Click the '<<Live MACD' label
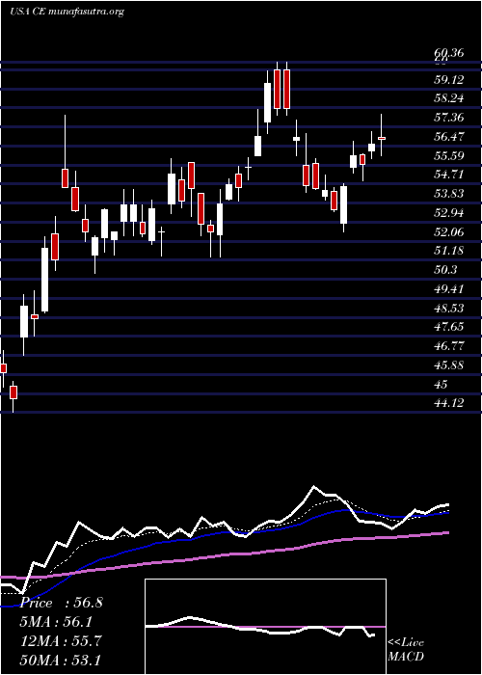Screen dimensions: 482x675 click(x=406, y=650)
